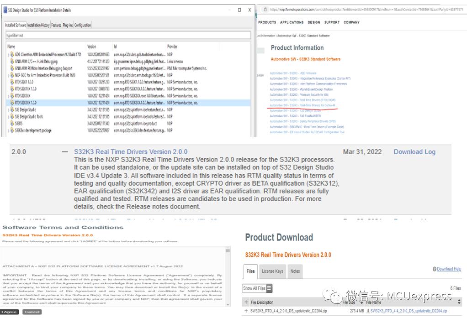Expand the SW32K3_RTD_4.4_2.0.0 file description row
467x318 pixels.
point(246,311)
